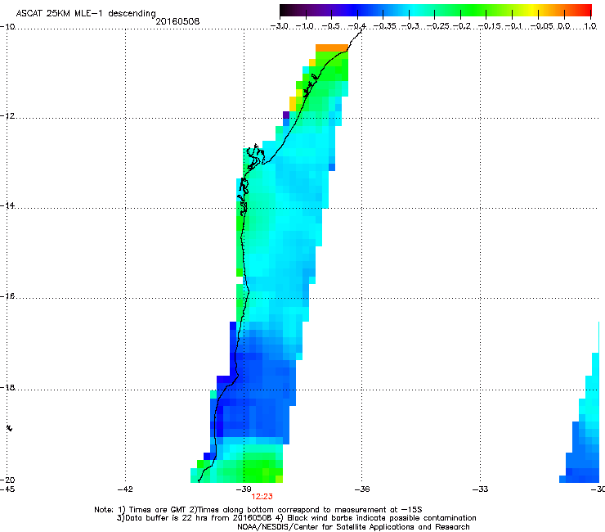The width and height of the screenshot is (605, 532).
Task: Click the '-1.0' color scale label
Action: pos(305,26)
